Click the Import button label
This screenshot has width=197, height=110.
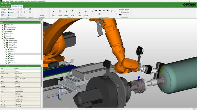point(12,12)
